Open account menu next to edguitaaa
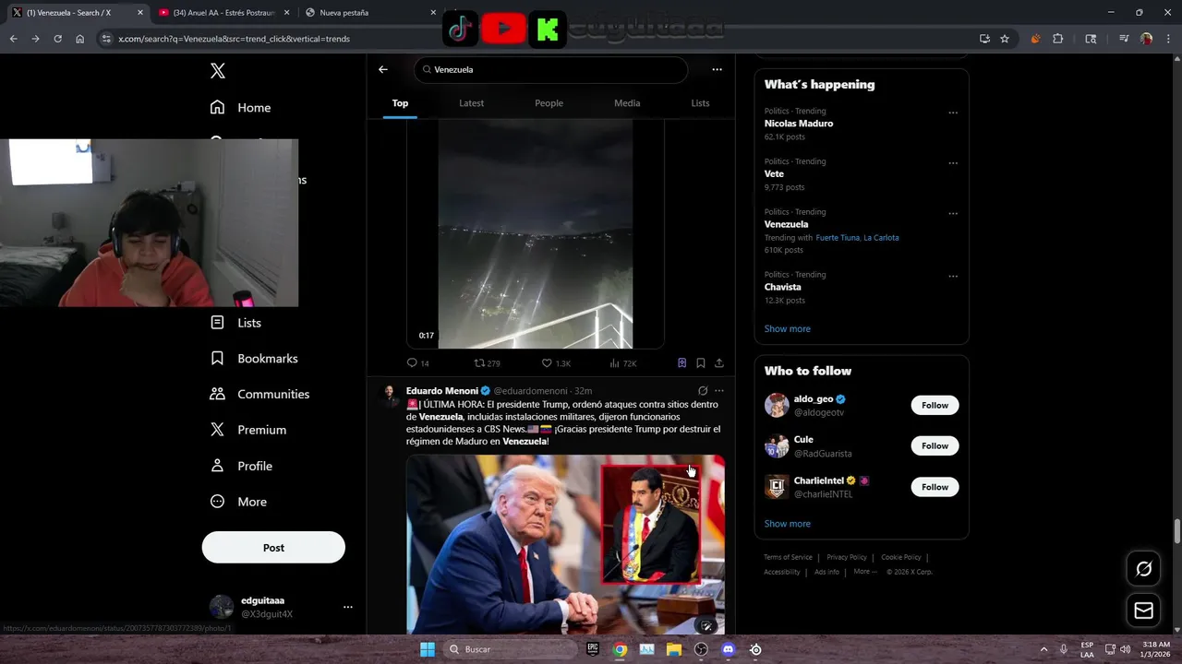The image size is (1182, 664). point(348,607)
